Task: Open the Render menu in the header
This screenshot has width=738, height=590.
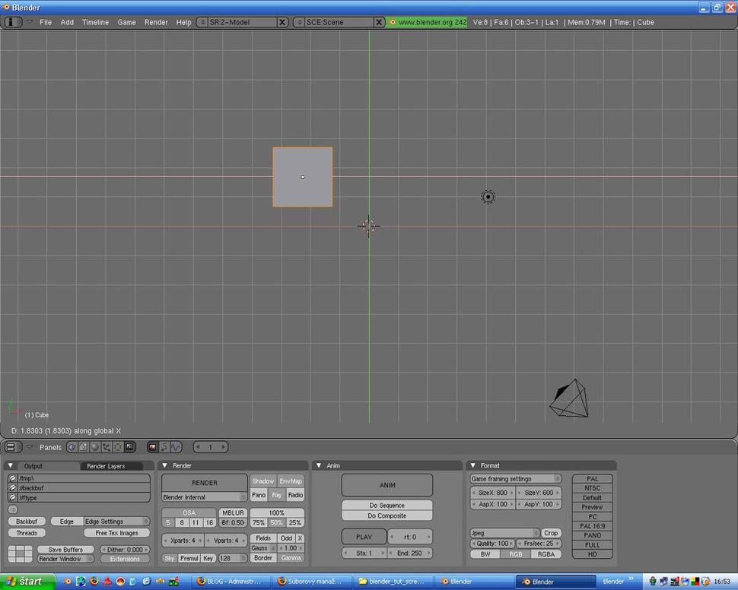Action: pos(156,22)
